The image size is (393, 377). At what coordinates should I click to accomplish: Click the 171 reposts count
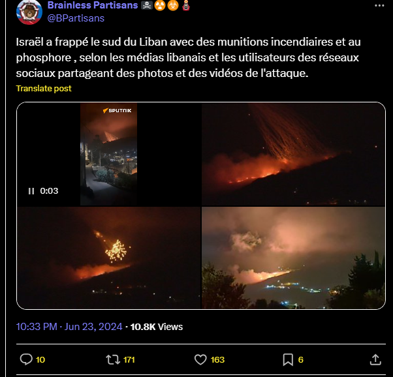click(129, 360)
